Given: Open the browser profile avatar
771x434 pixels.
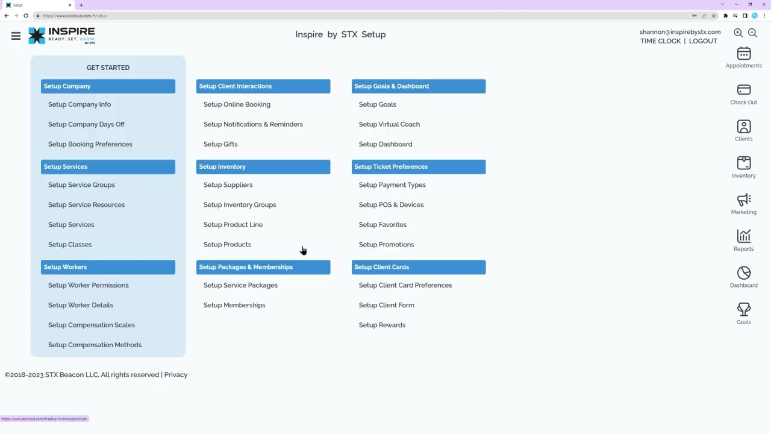Looking at the screenshot, I should pyautogui.click(x=755, y=16).
